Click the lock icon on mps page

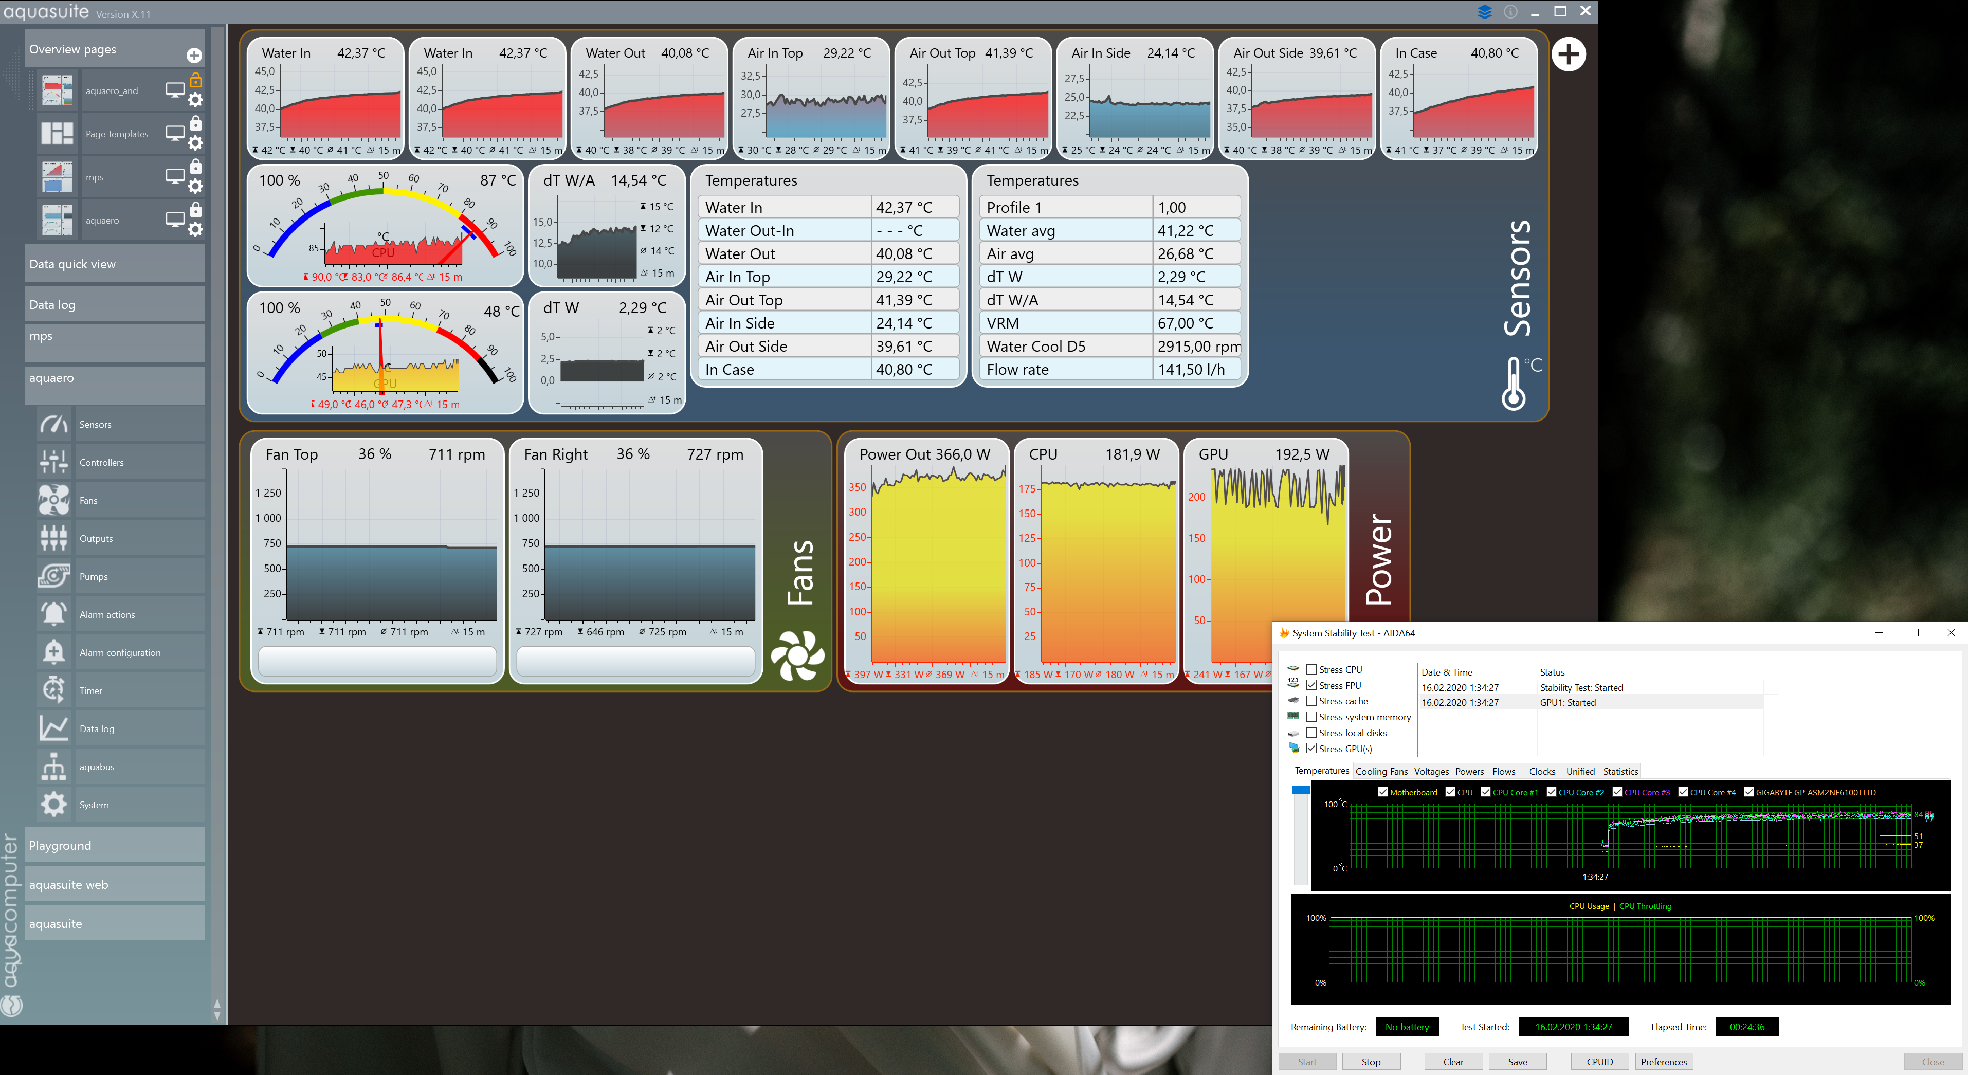point(195,167)
